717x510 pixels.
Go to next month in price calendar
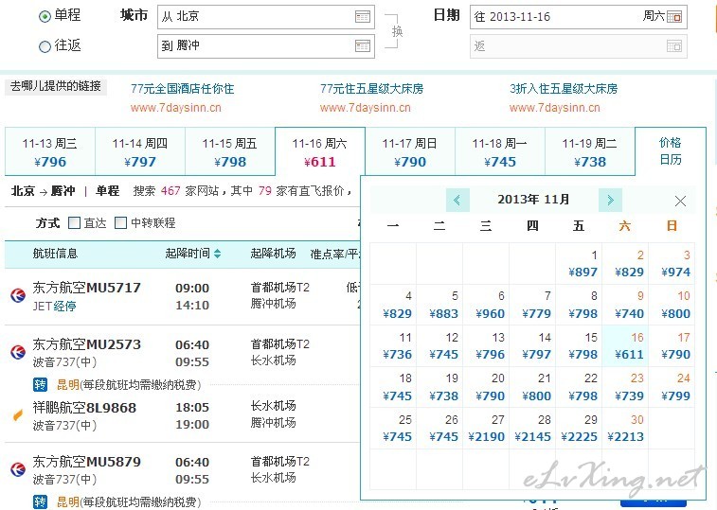610,201
